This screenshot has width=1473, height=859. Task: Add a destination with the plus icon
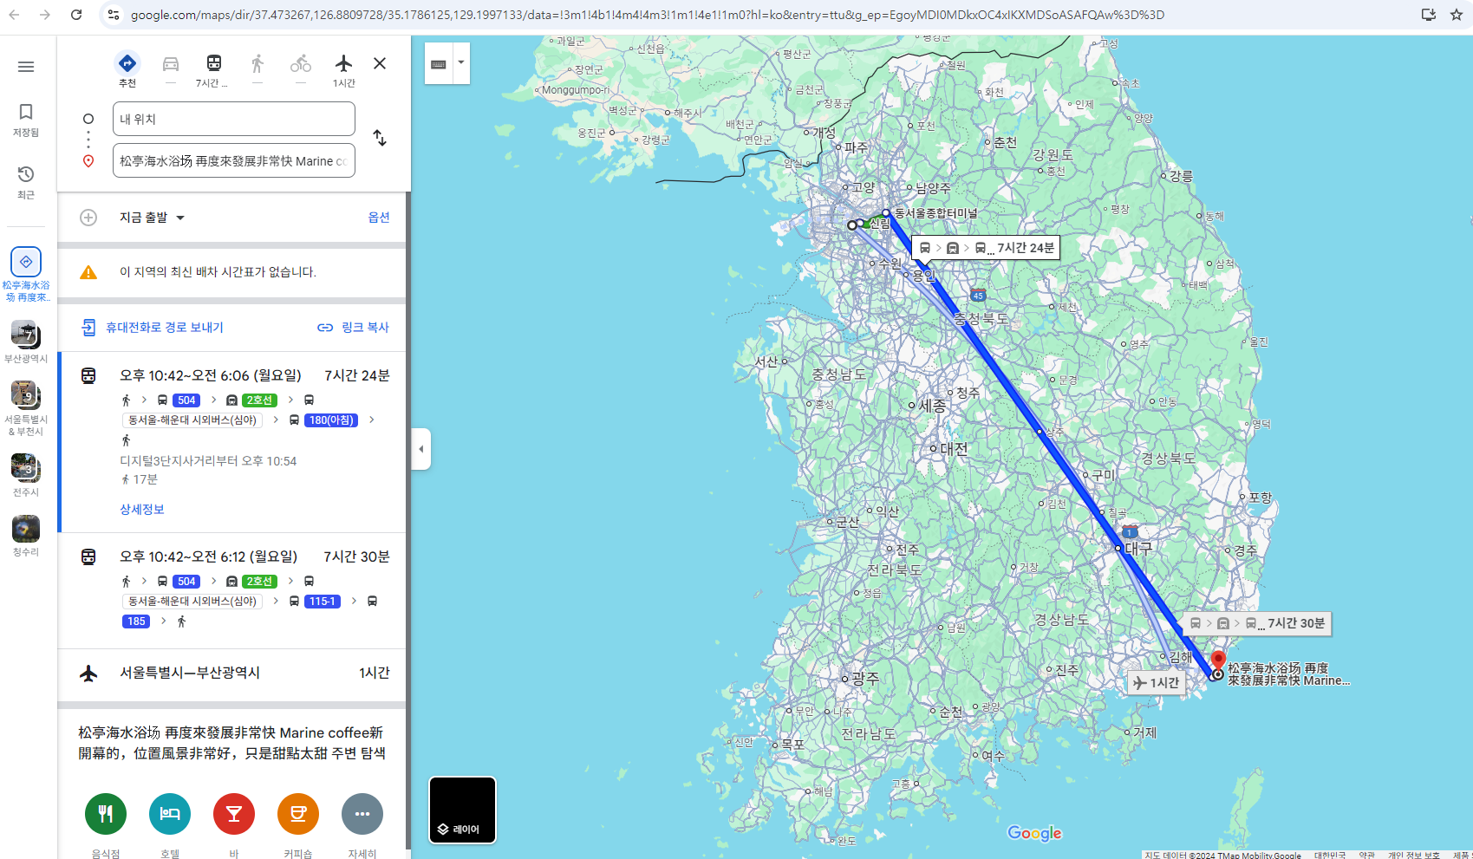[x=88, y=218]
